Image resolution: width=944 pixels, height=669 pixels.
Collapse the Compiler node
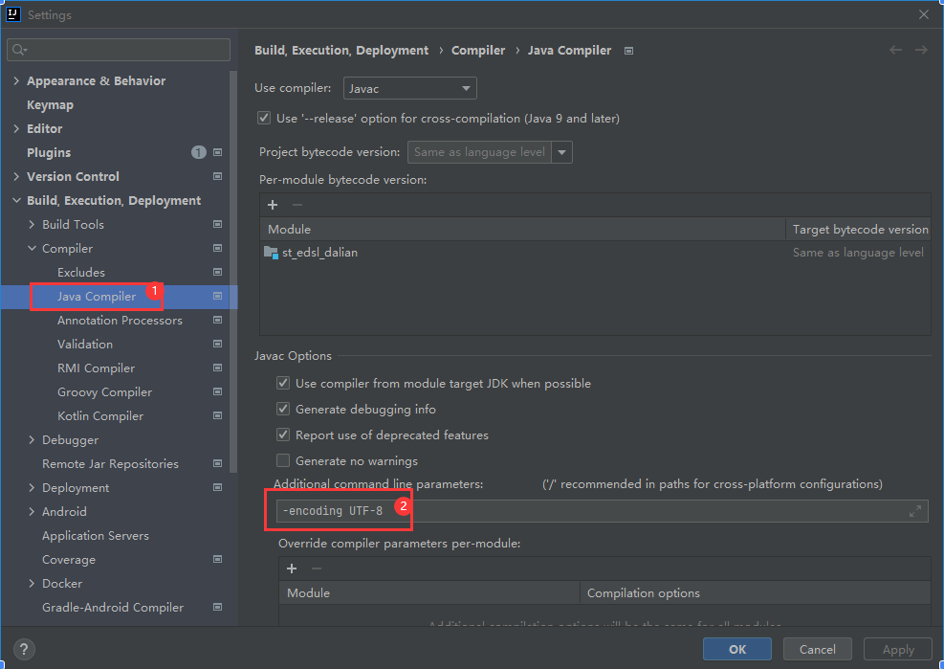coord(32,248)
